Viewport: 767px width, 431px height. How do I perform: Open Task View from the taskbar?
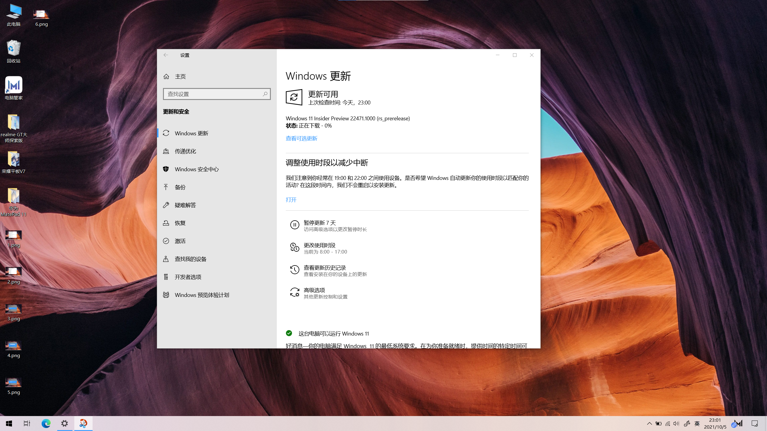[27, 424]
